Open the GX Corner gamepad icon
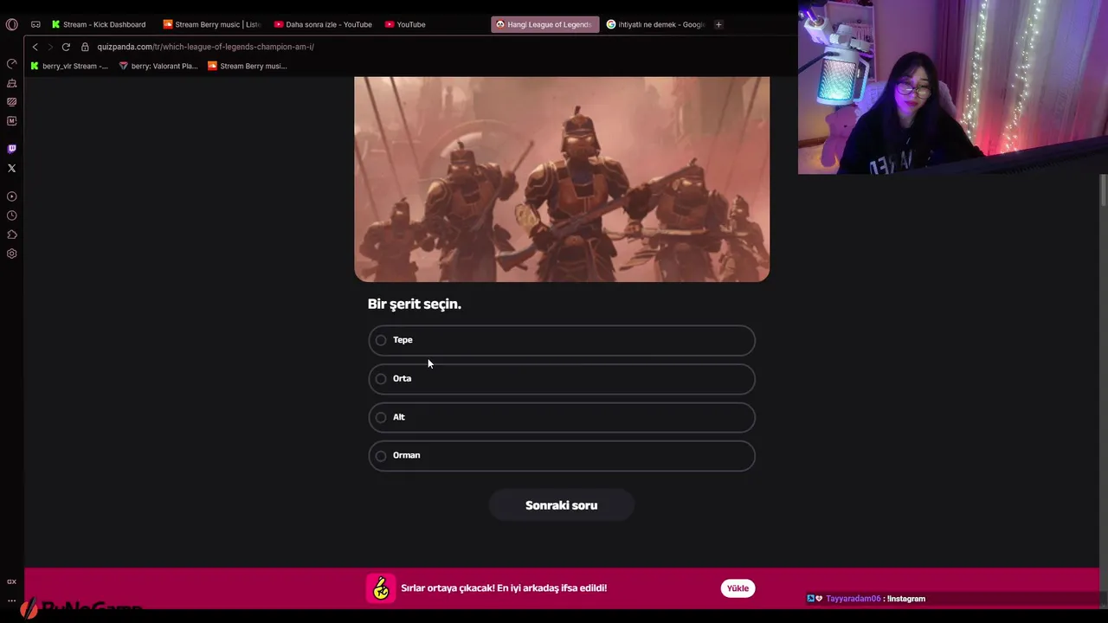 [35, 24]
